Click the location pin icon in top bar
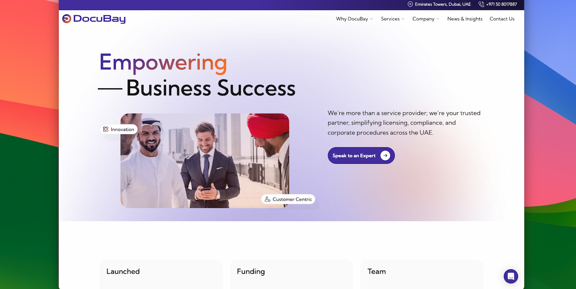The height and width of the screenshot is (289, 576). coord(410,4)
